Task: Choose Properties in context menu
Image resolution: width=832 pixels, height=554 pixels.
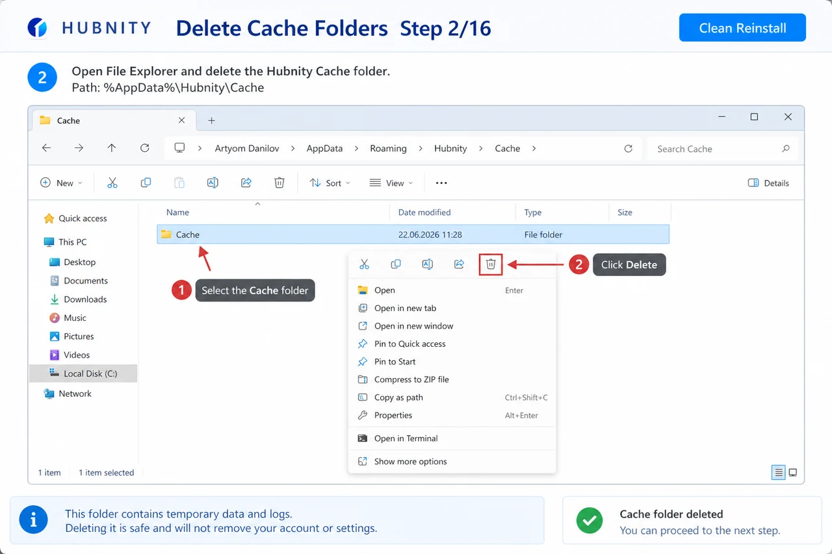Action: [x=452, y=415]
